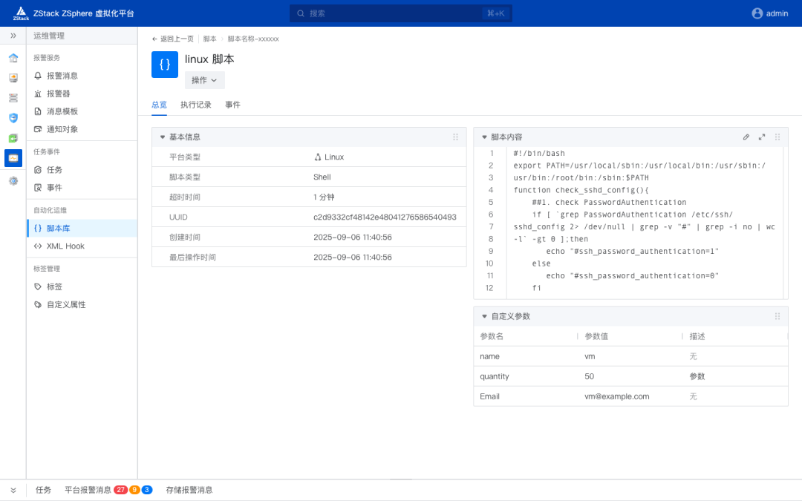Click 基本信息 panel drag handle

455,137
